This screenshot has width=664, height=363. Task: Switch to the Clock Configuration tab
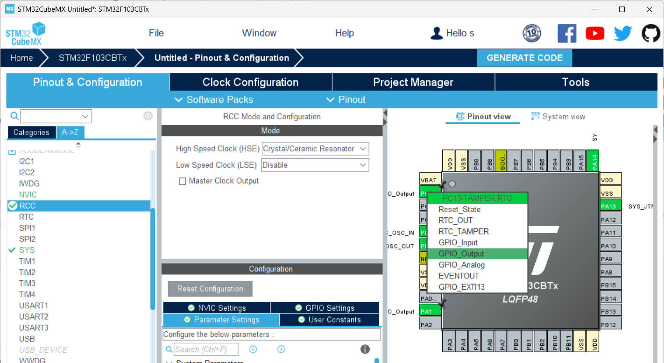pos(250,82)
